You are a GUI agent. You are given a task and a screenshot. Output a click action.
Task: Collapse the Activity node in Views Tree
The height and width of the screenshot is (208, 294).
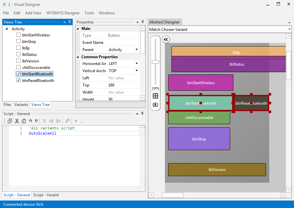[x=7, y=29]
